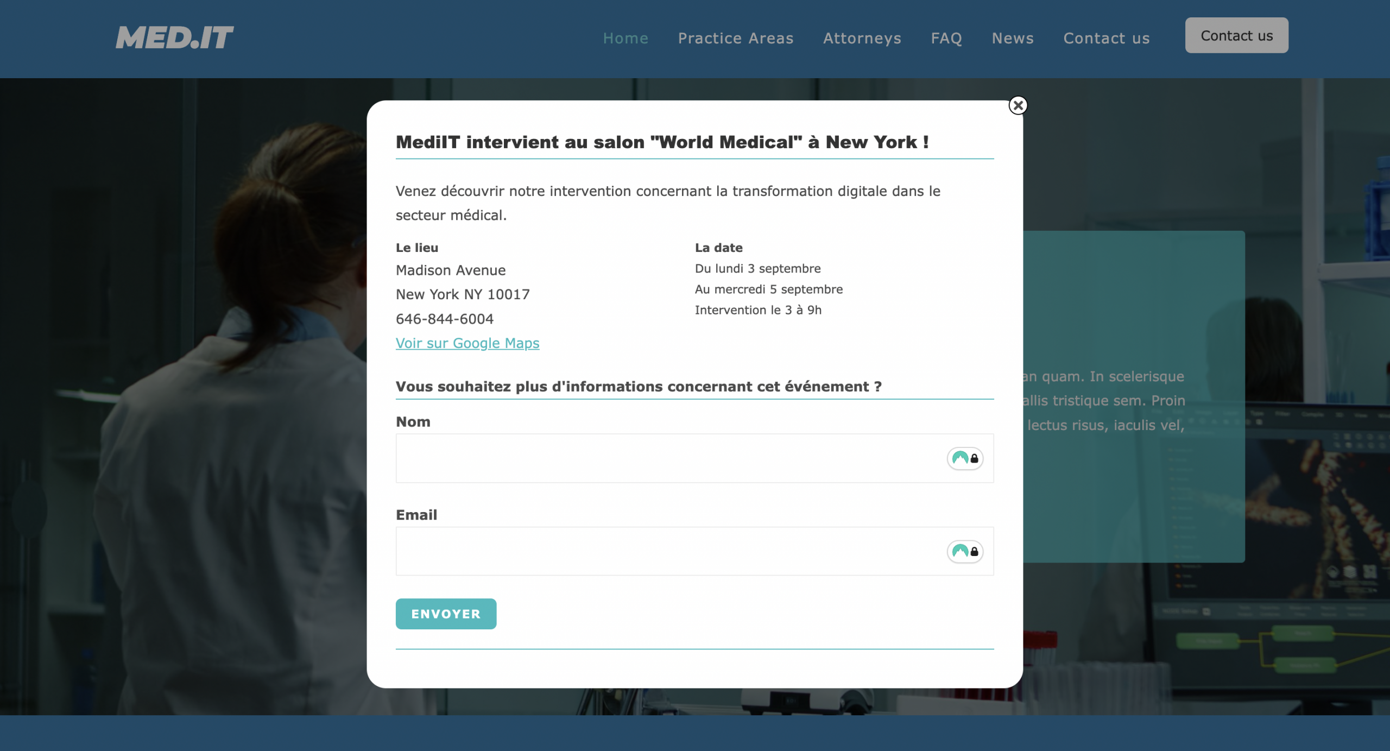Click the password manager icon in Email field

[x=965, y=551]
